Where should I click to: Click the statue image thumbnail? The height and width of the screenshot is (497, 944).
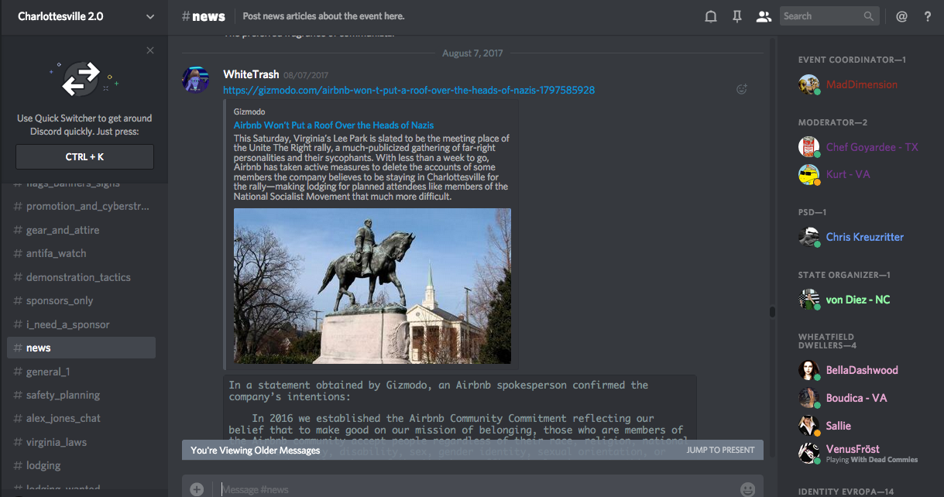click(x=372, y=286)
